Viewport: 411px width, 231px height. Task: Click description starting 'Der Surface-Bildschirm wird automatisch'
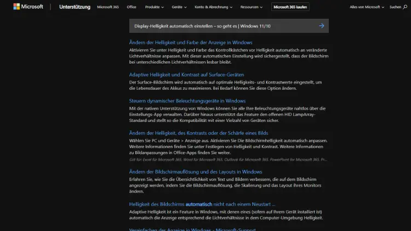[225, 85]
